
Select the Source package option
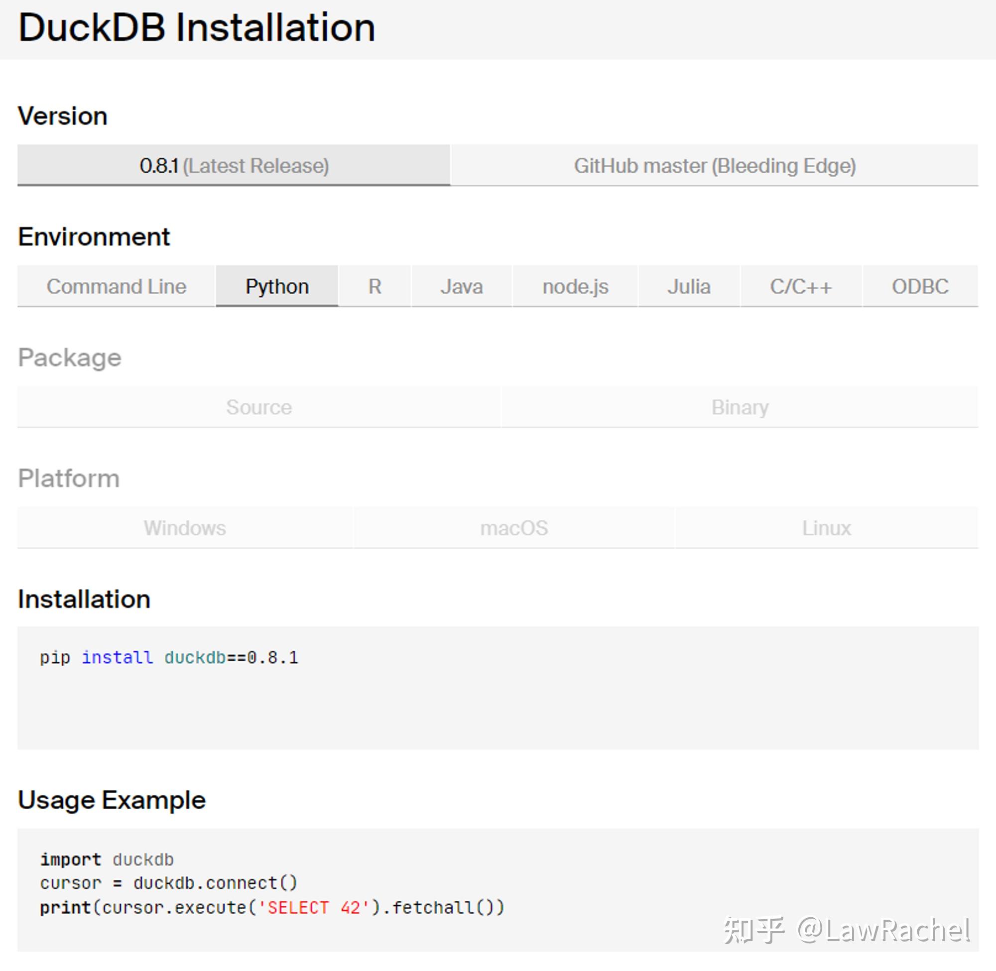[x=259, y=407]
